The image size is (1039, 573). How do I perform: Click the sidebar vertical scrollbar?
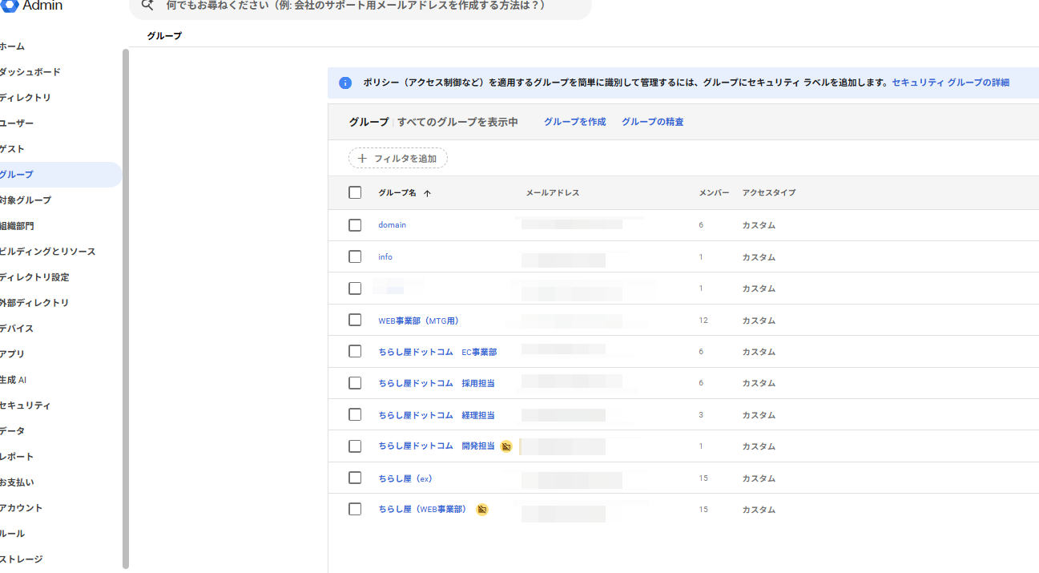coord(125,309)
